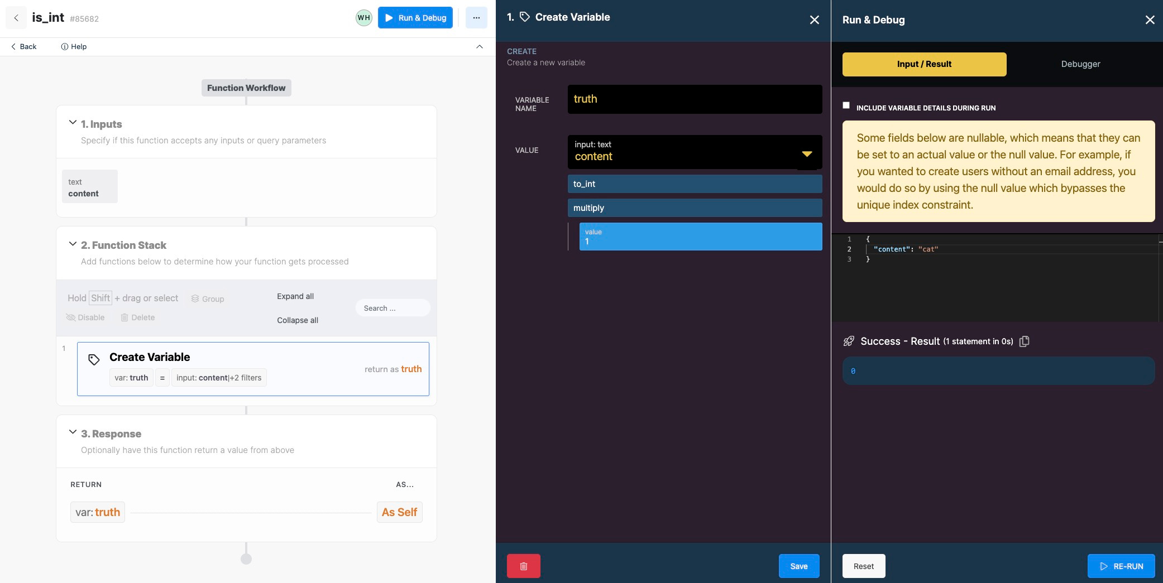Enable Include Variable Details During Run checkbox
The height and width of the screenshot is (583, 1163).
tap(846, 105)
